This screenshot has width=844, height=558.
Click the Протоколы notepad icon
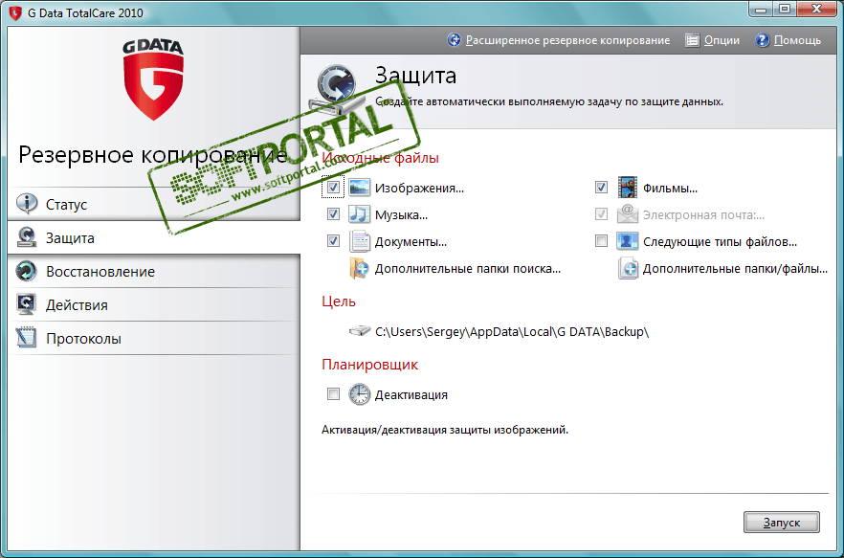27,338
